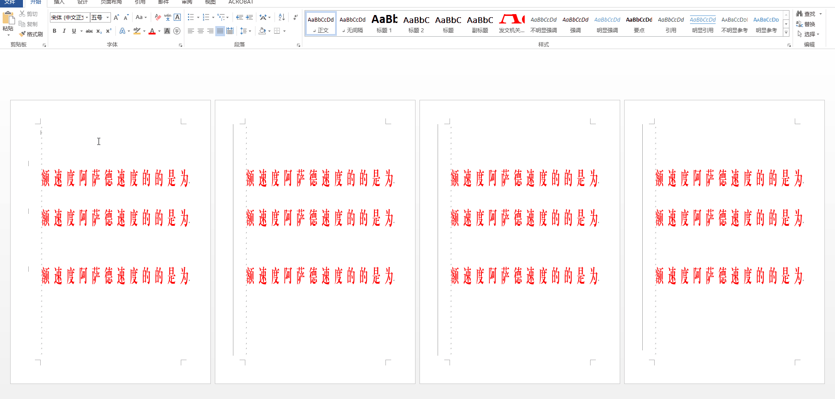Apply the red font color swatch

(x=152, y=31)
